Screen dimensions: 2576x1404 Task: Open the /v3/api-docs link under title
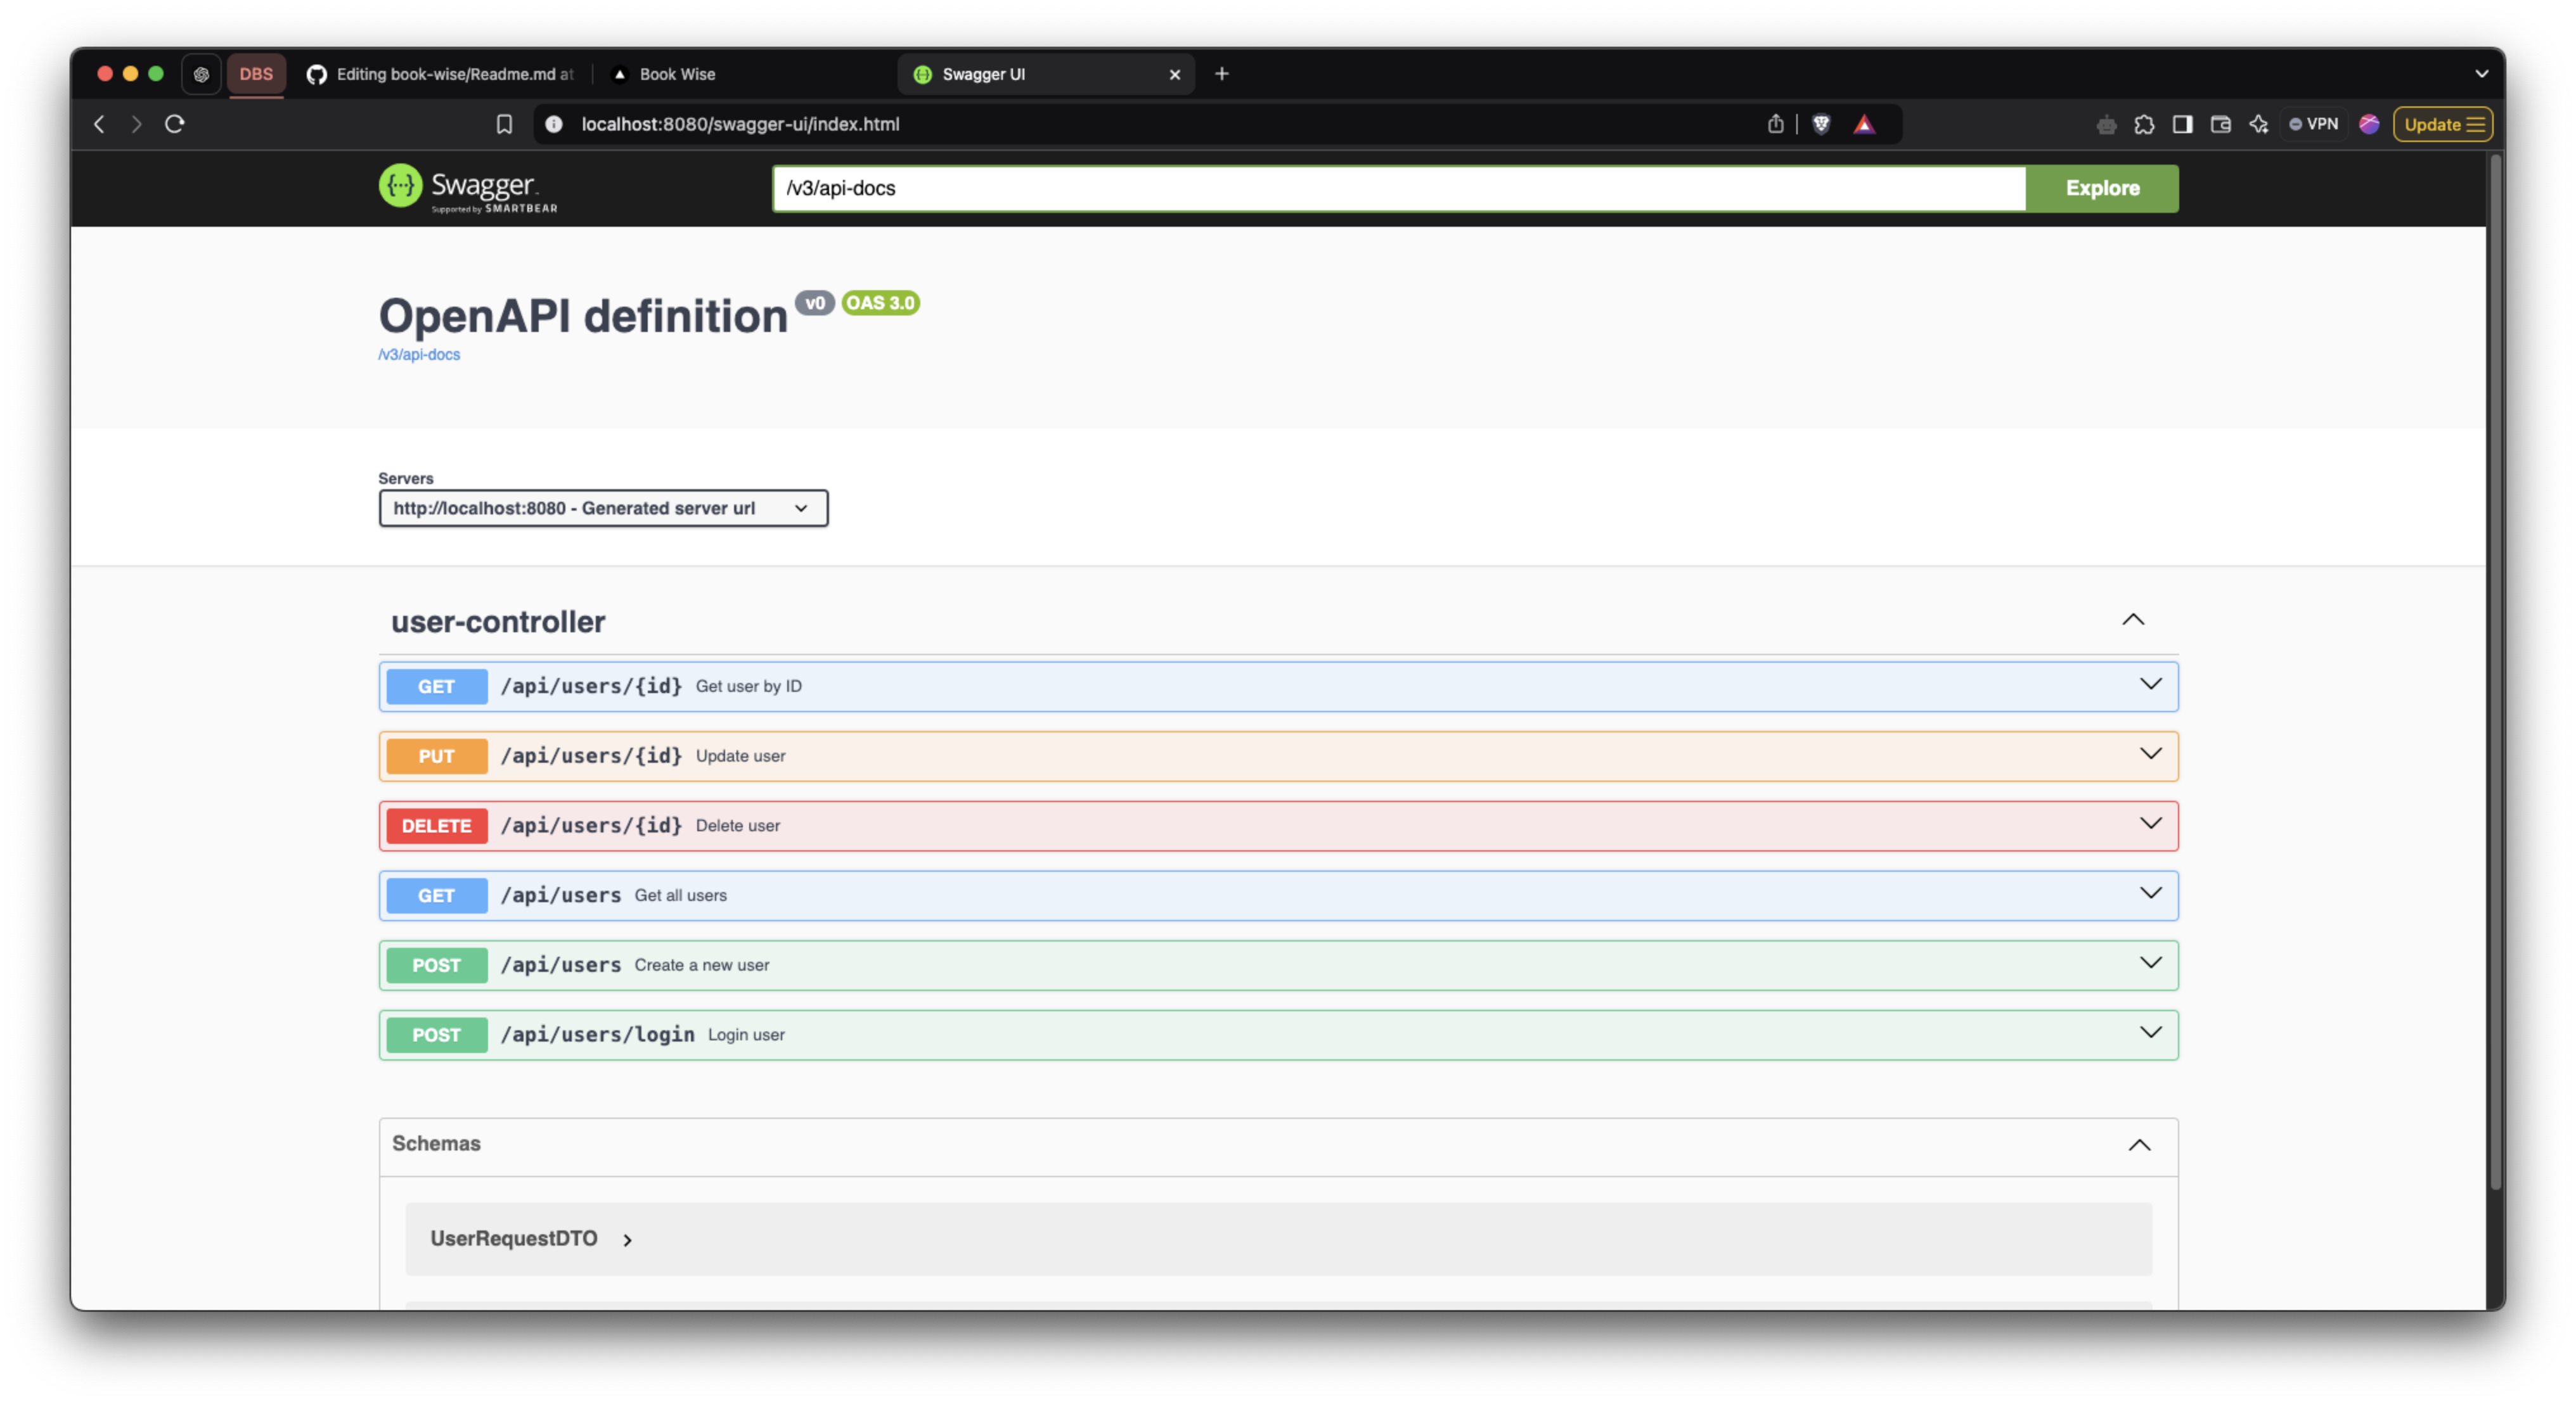419,355
